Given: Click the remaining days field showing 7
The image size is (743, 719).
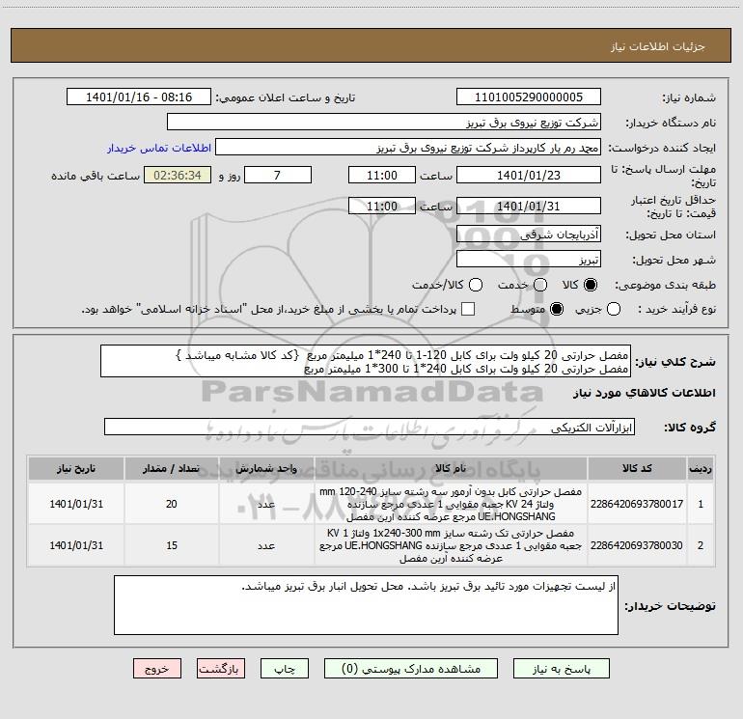Looking at the screenshot, I should [x=278, y=176].
